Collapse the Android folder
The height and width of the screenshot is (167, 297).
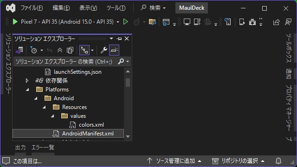pos(36,98)
